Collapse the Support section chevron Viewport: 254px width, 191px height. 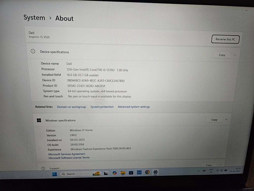[220, 165]
